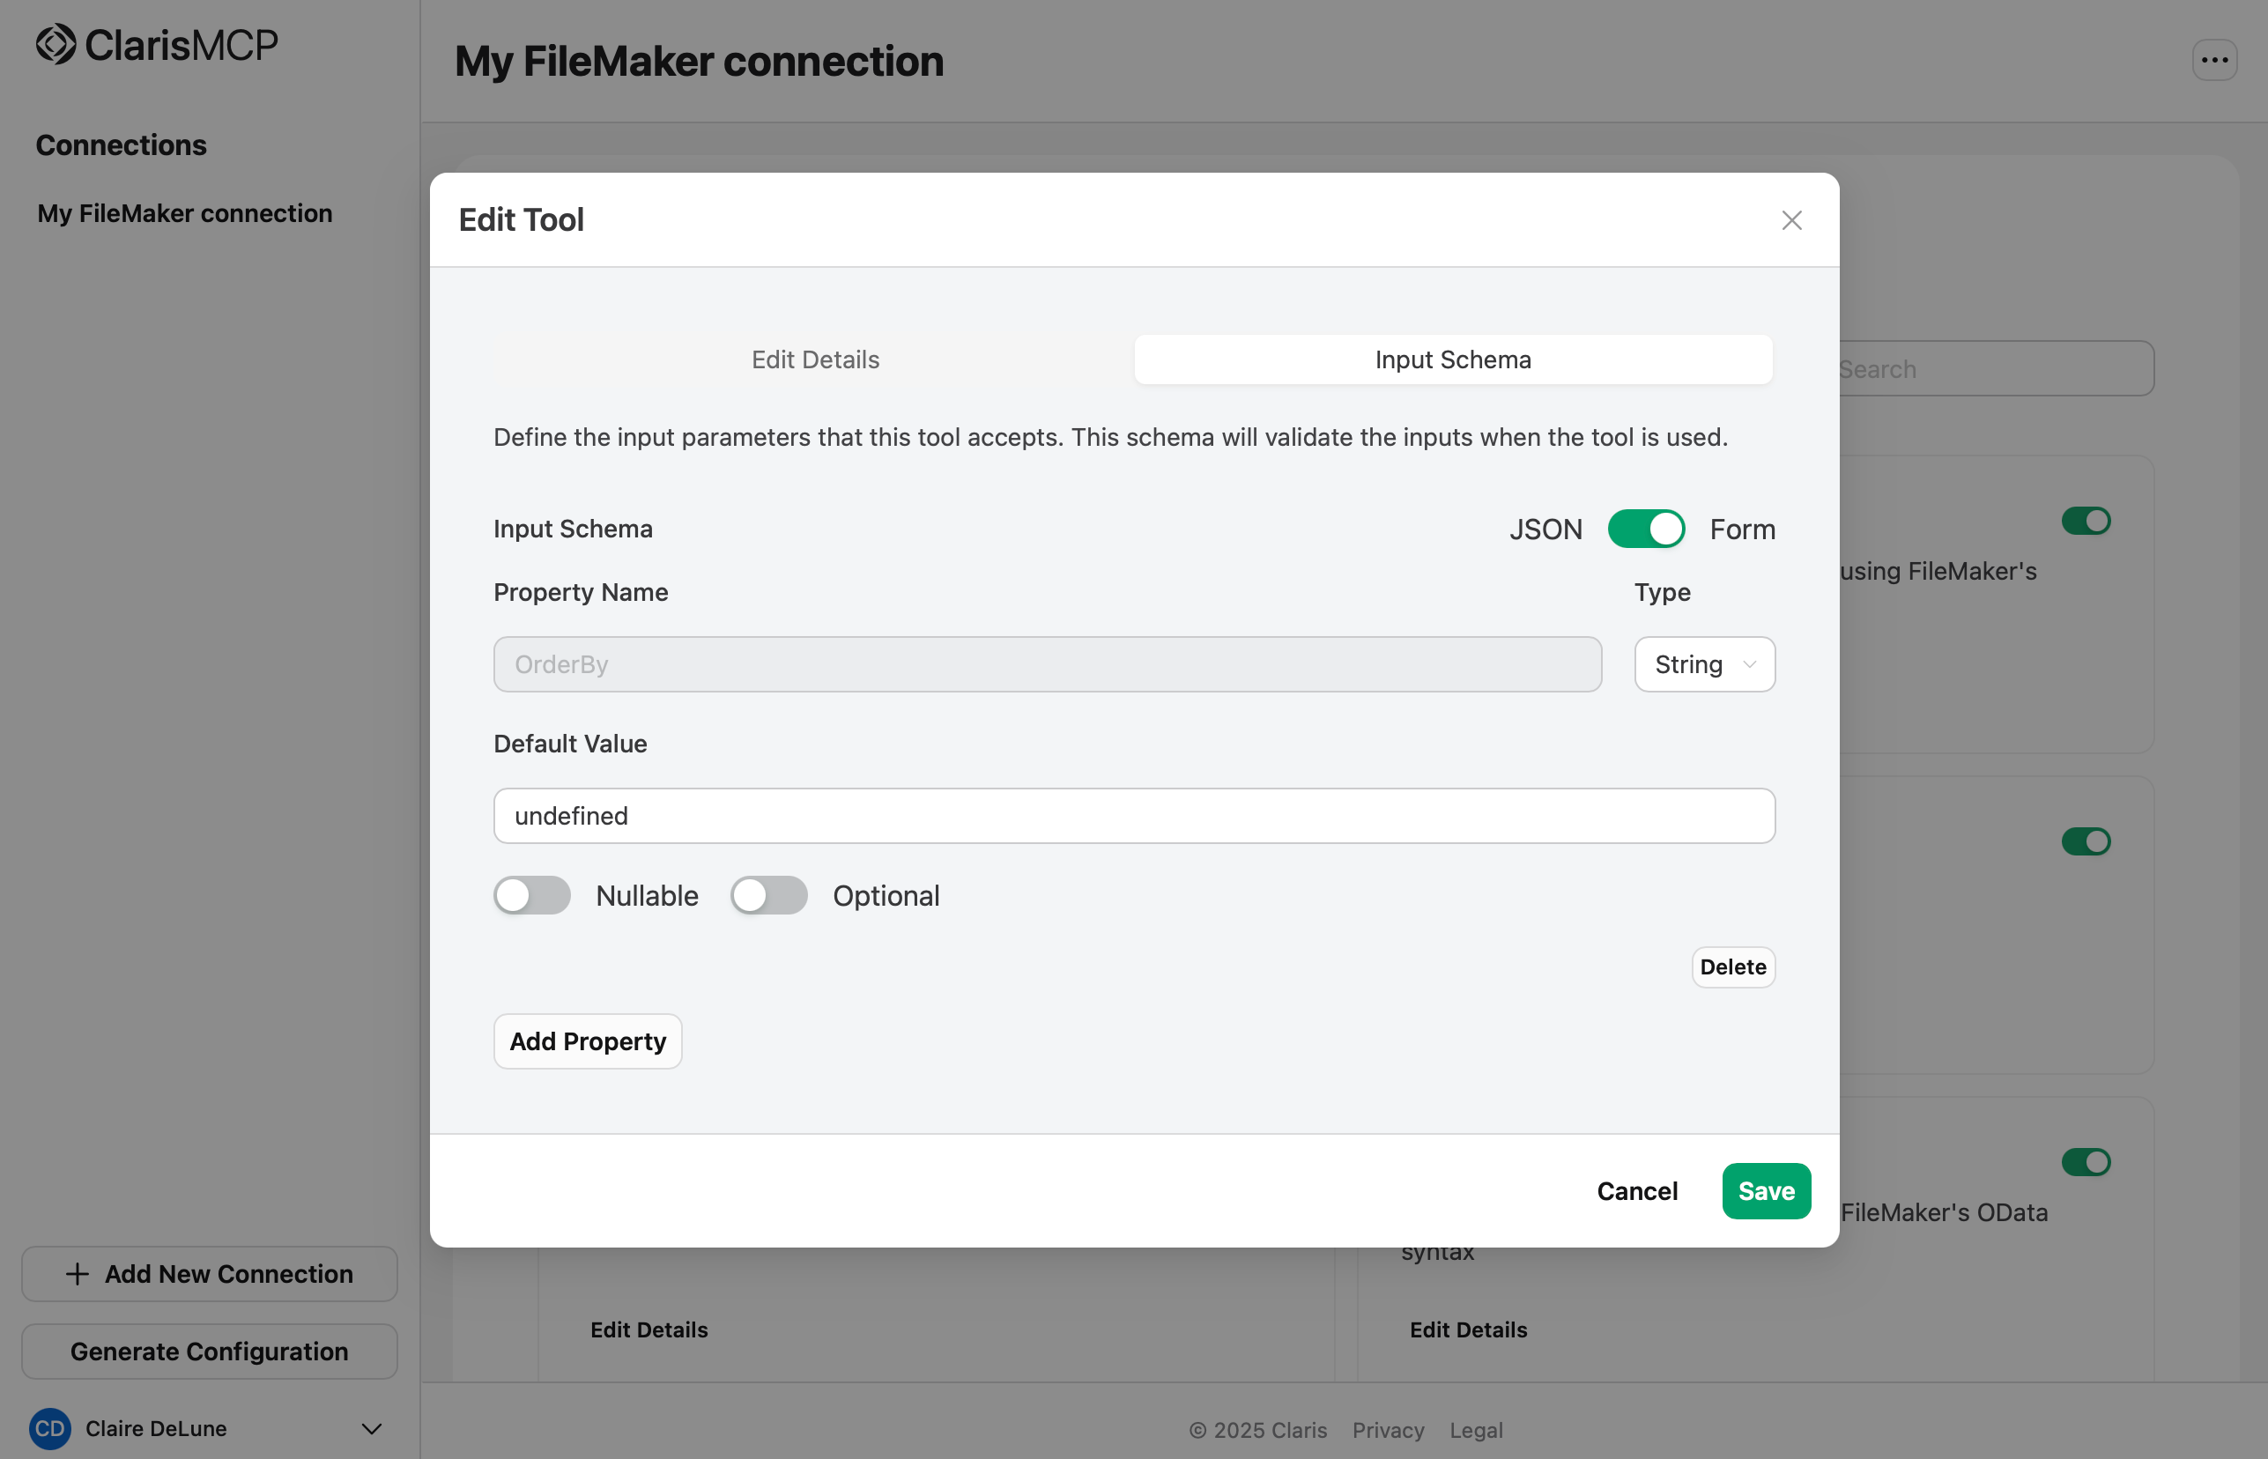The width and height of the screenshot is (2268, 1459).
Task: Open the three-dots more options menu
Action: (2214, 61)
